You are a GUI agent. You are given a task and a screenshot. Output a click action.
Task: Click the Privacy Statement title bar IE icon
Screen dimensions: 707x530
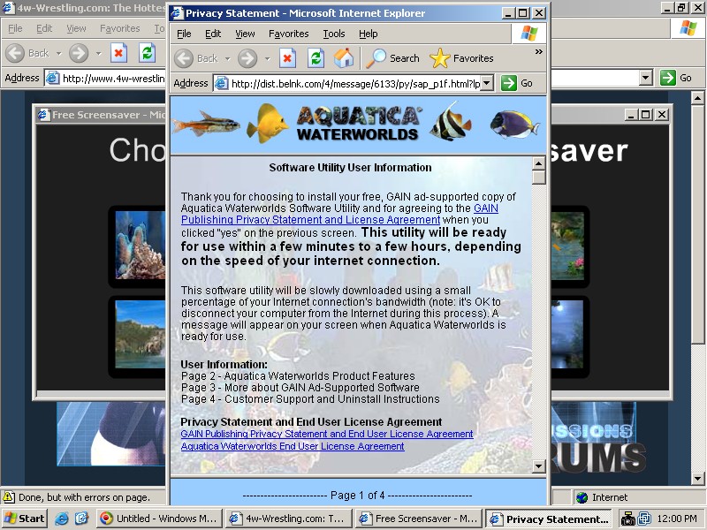(x=178, y=13)
